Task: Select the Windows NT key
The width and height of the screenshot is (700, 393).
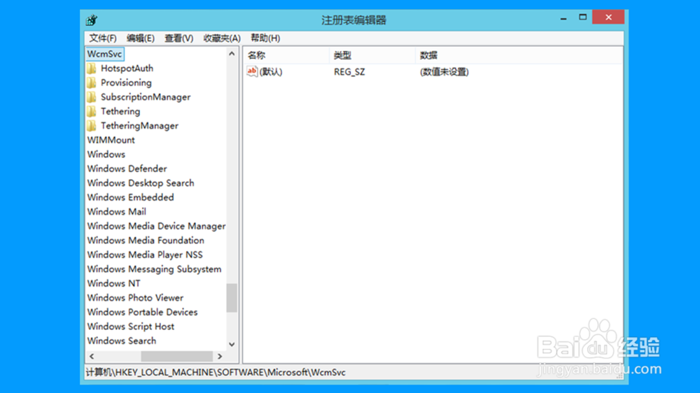Action: 114,283
